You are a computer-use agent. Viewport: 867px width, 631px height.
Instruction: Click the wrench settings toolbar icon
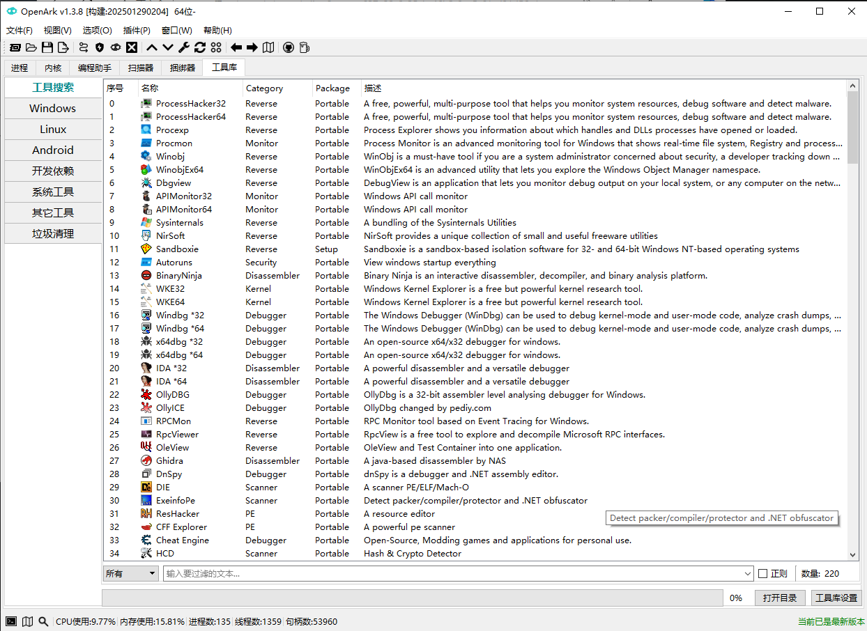click(x=184, y=47)
